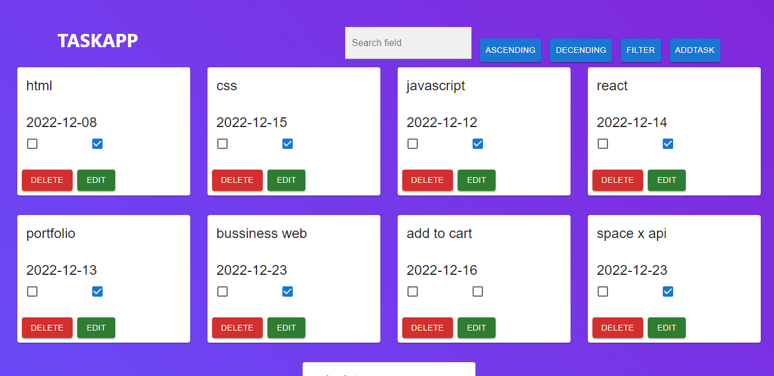The image size is (774, 376).
Task: Click the Search field input
Action: tap(408, 43)
